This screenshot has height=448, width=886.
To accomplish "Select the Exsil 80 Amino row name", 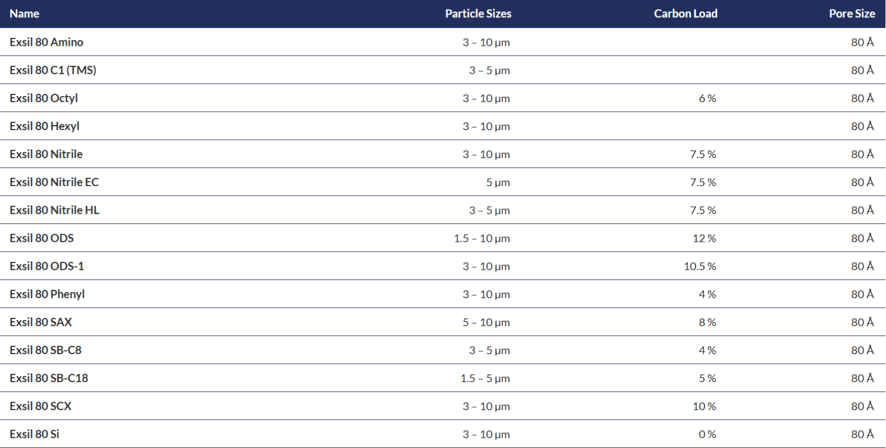I will (x=46, y=42).
